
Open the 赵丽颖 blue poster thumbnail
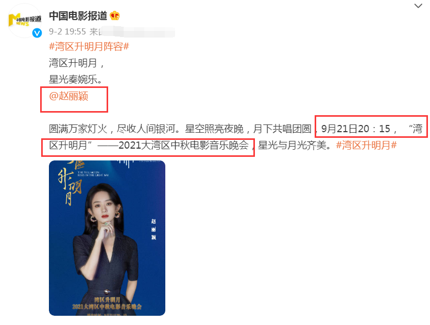(x=107, y=238)
